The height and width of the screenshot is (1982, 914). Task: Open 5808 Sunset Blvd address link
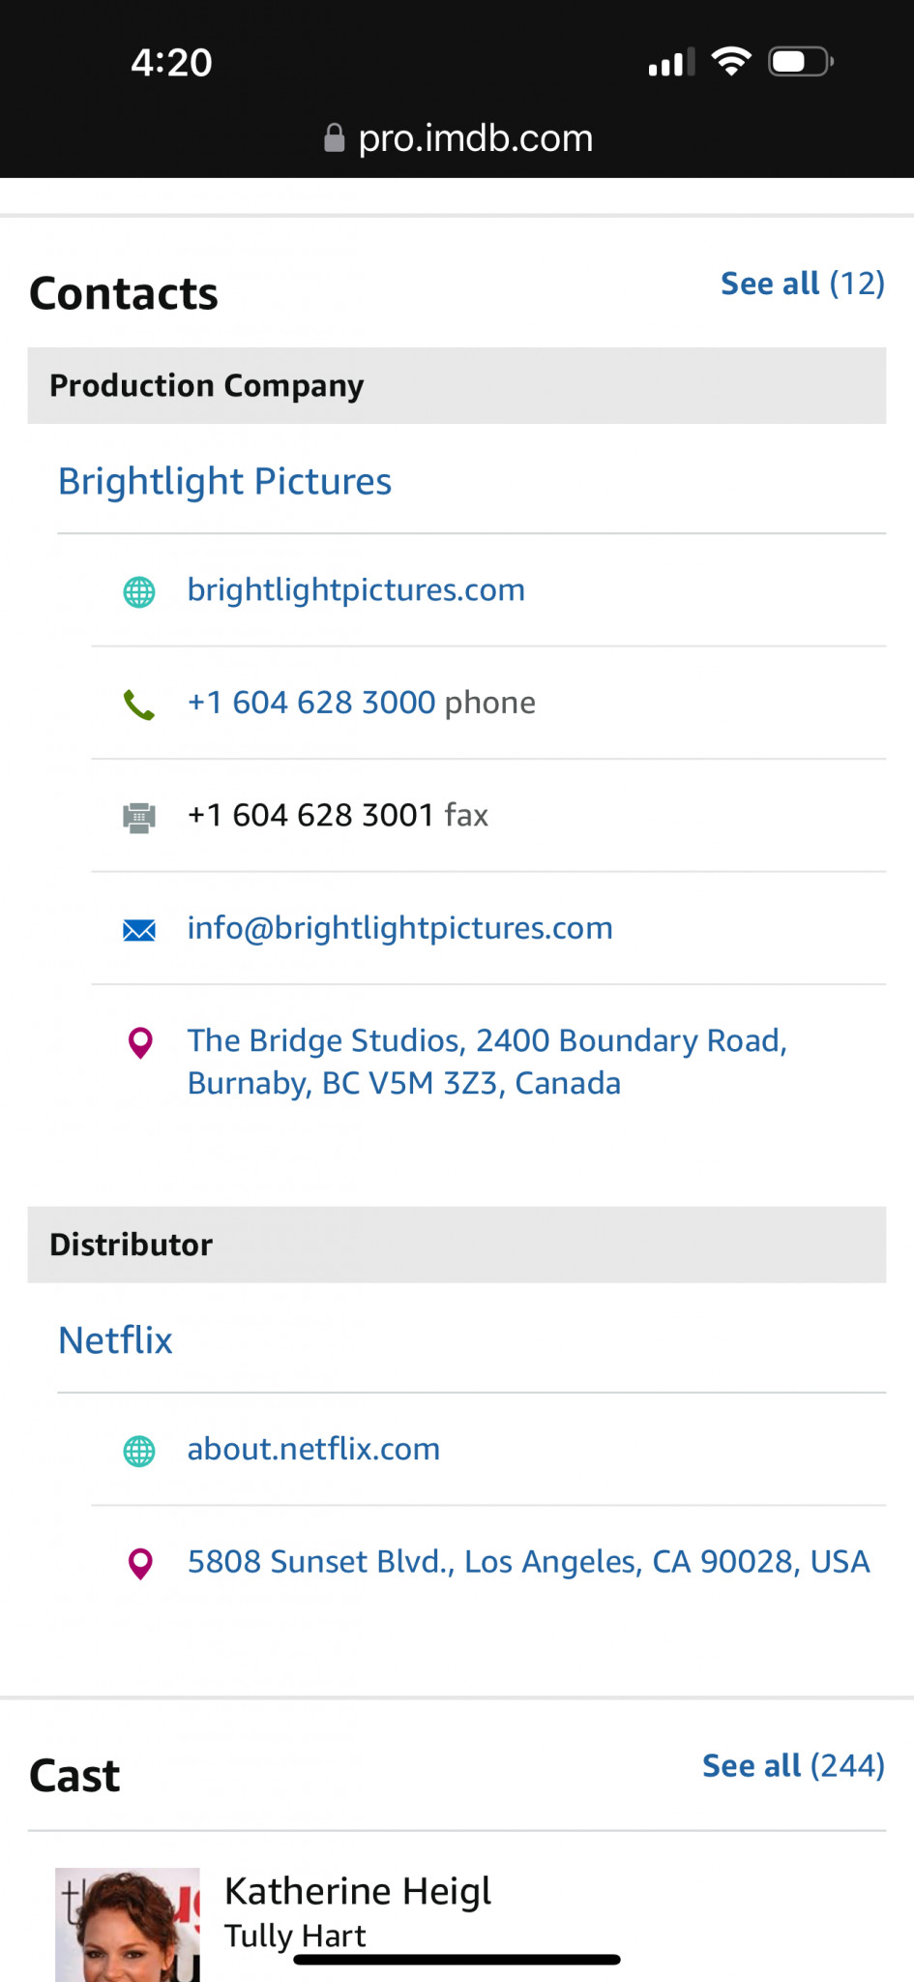[x=528, y=1562]
